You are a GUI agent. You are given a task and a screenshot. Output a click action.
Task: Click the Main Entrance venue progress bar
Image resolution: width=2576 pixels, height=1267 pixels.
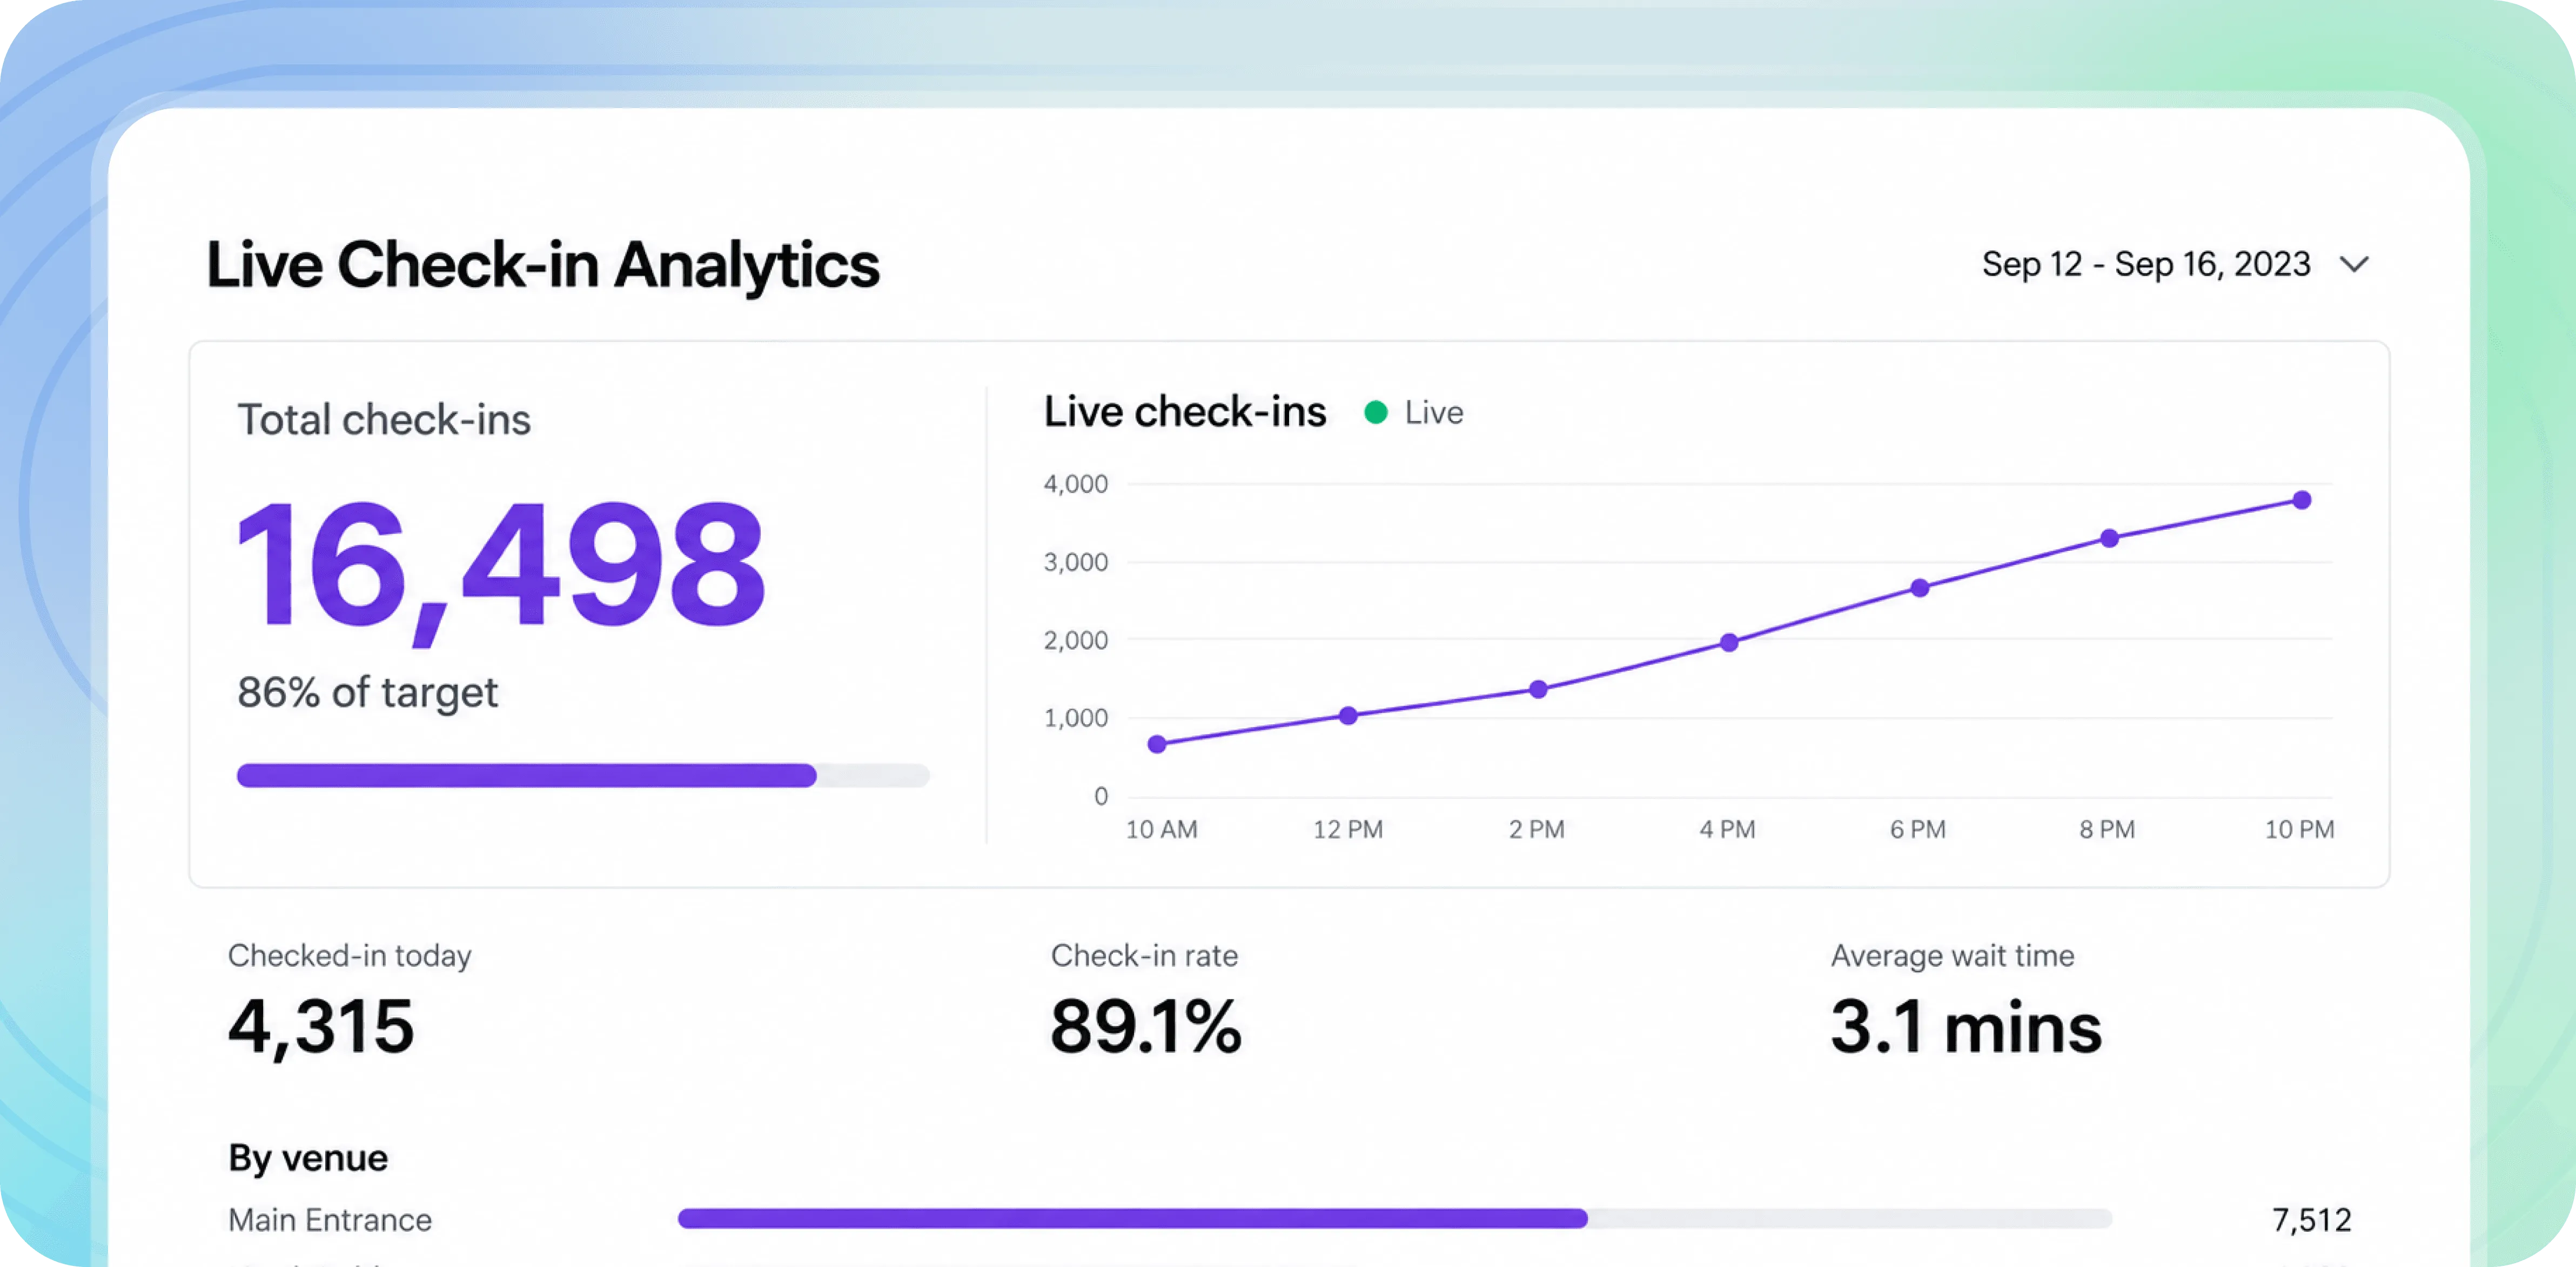[x=1395, y=1218]
